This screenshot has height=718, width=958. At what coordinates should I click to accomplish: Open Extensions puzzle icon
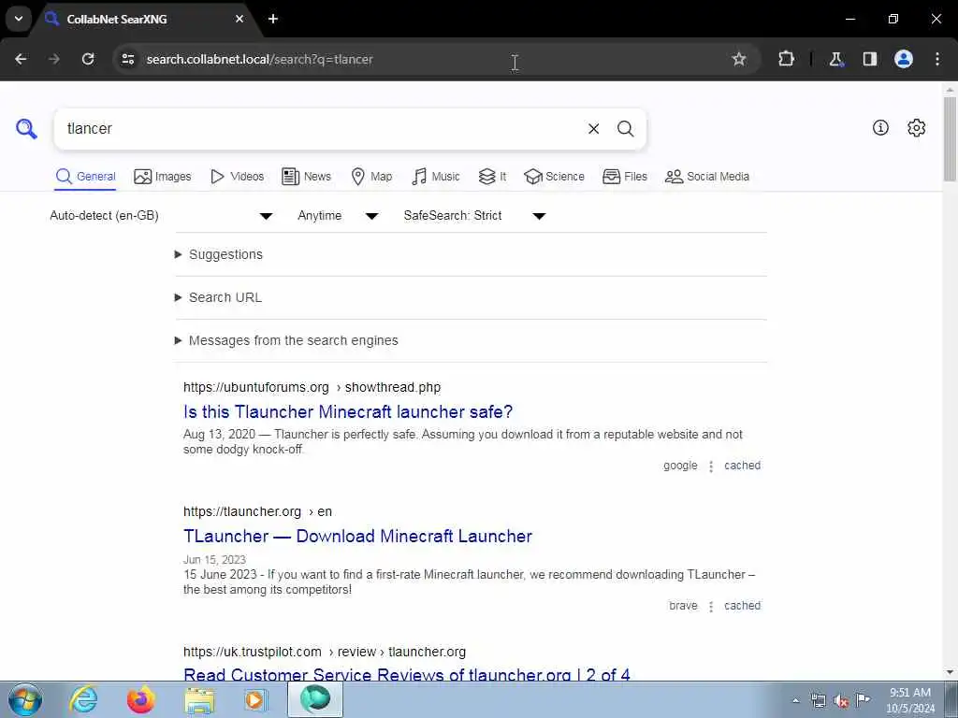click(x=786, y=59)
